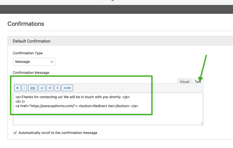The image size is (233, 148).
Task: Click the "Thanks for contacting us!" line
Action: [x=72, y=97]
